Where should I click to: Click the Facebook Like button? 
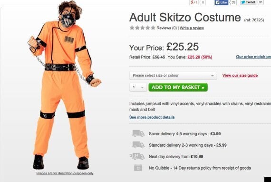pos(221,2)
